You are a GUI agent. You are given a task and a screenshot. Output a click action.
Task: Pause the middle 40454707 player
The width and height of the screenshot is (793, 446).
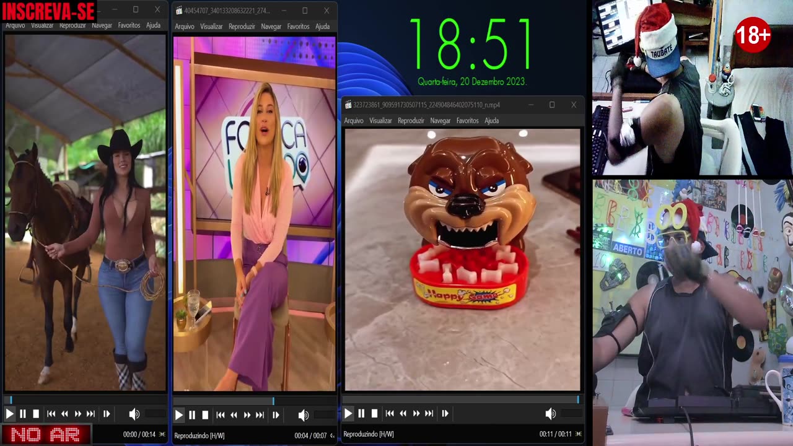pyautogui.click(x=192, y=415)
